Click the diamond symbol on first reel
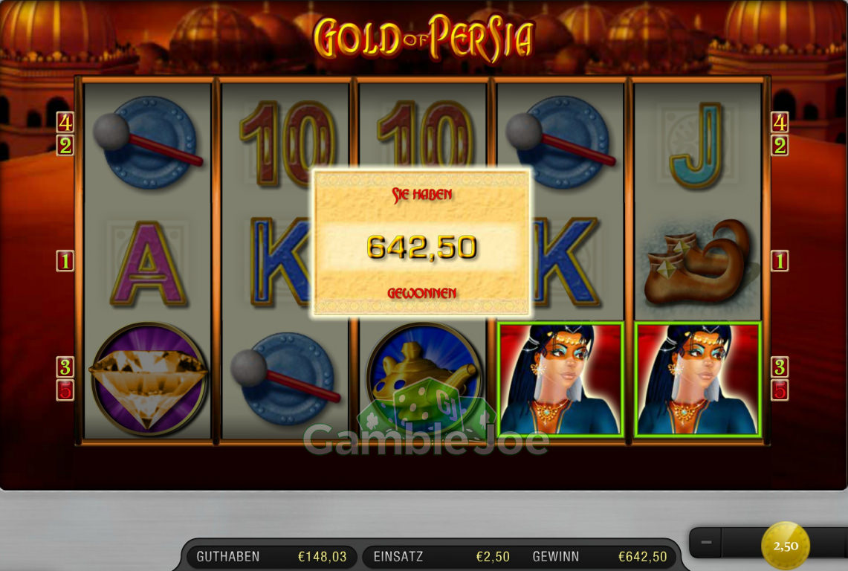The width and height of the screenshot is (848, 571). (148, 379)
